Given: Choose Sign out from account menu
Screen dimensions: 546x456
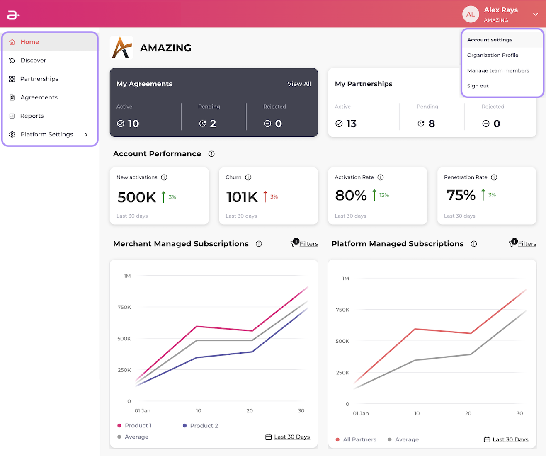Looking at the screenshot, I should tap(478, 86).
